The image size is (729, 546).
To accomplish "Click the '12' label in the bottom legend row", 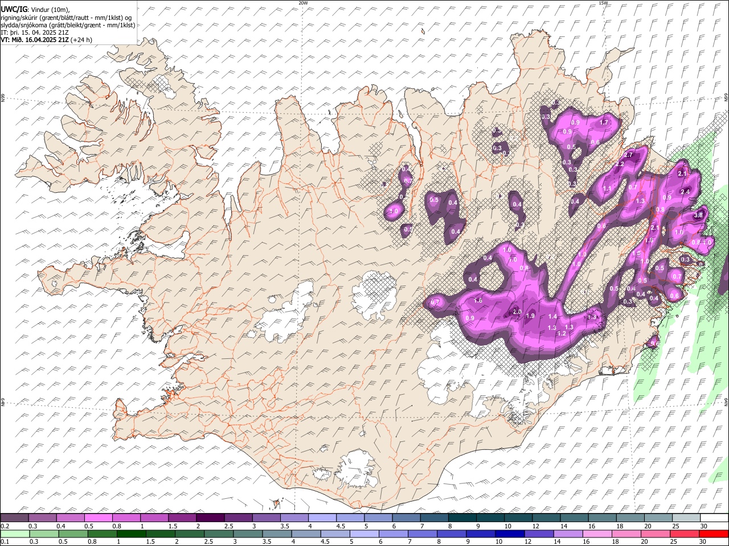I will click(527, 541).
